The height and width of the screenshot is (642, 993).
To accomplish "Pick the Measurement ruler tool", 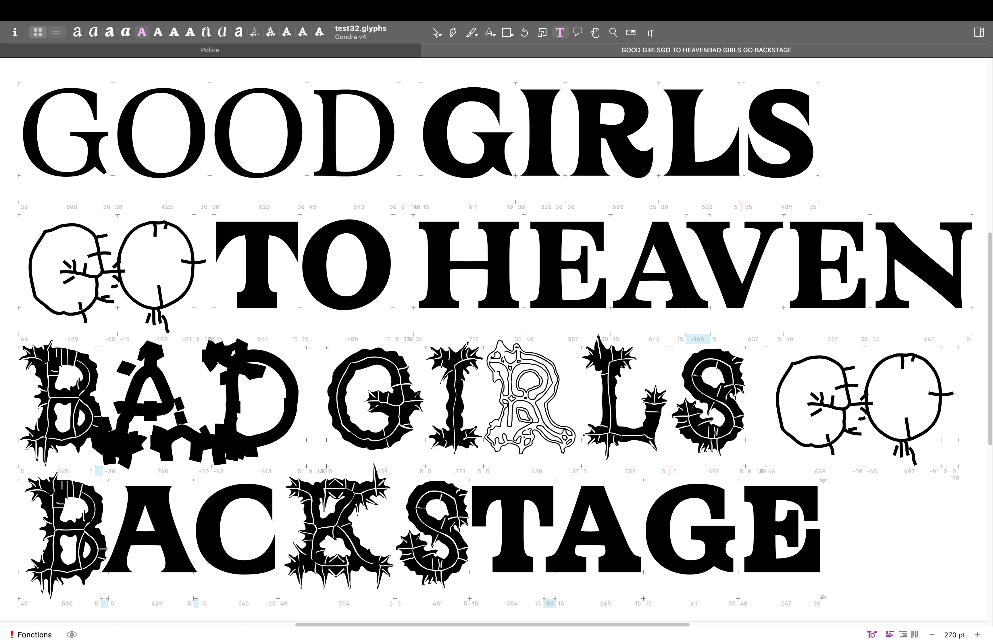I will coord(631,32).
